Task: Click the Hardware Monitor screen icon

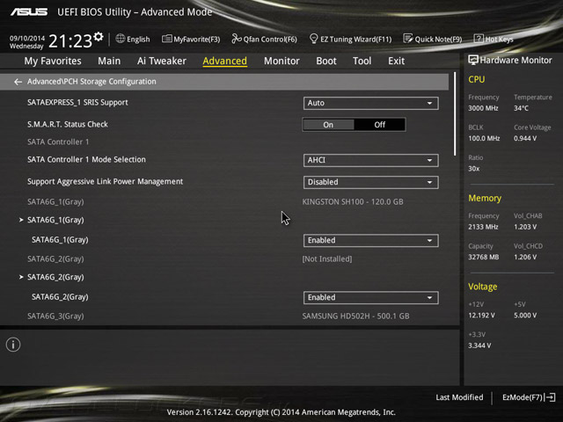Action: point(473,61)
